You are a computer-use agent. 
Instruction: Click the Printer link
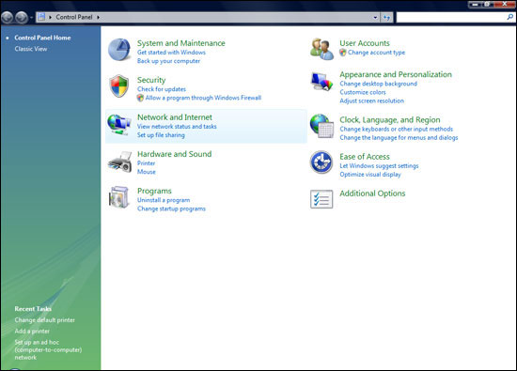tap(146, 163)
